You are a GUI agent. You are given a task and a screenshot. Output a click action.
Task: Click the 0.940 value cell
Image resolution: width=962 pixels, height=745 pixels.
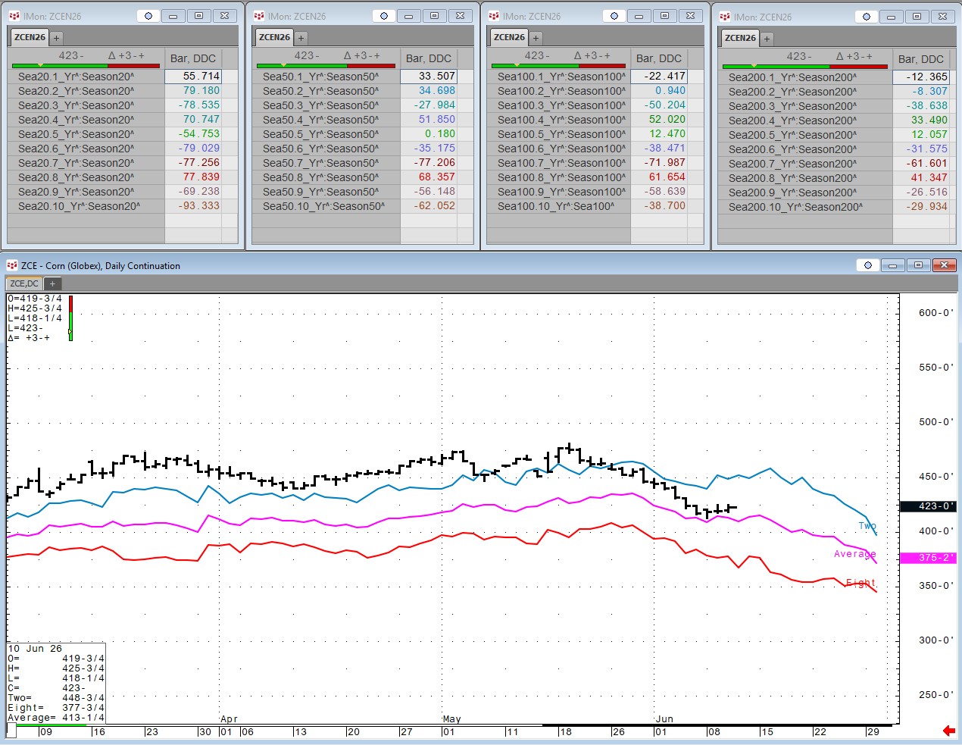click(x=659, y=91)
